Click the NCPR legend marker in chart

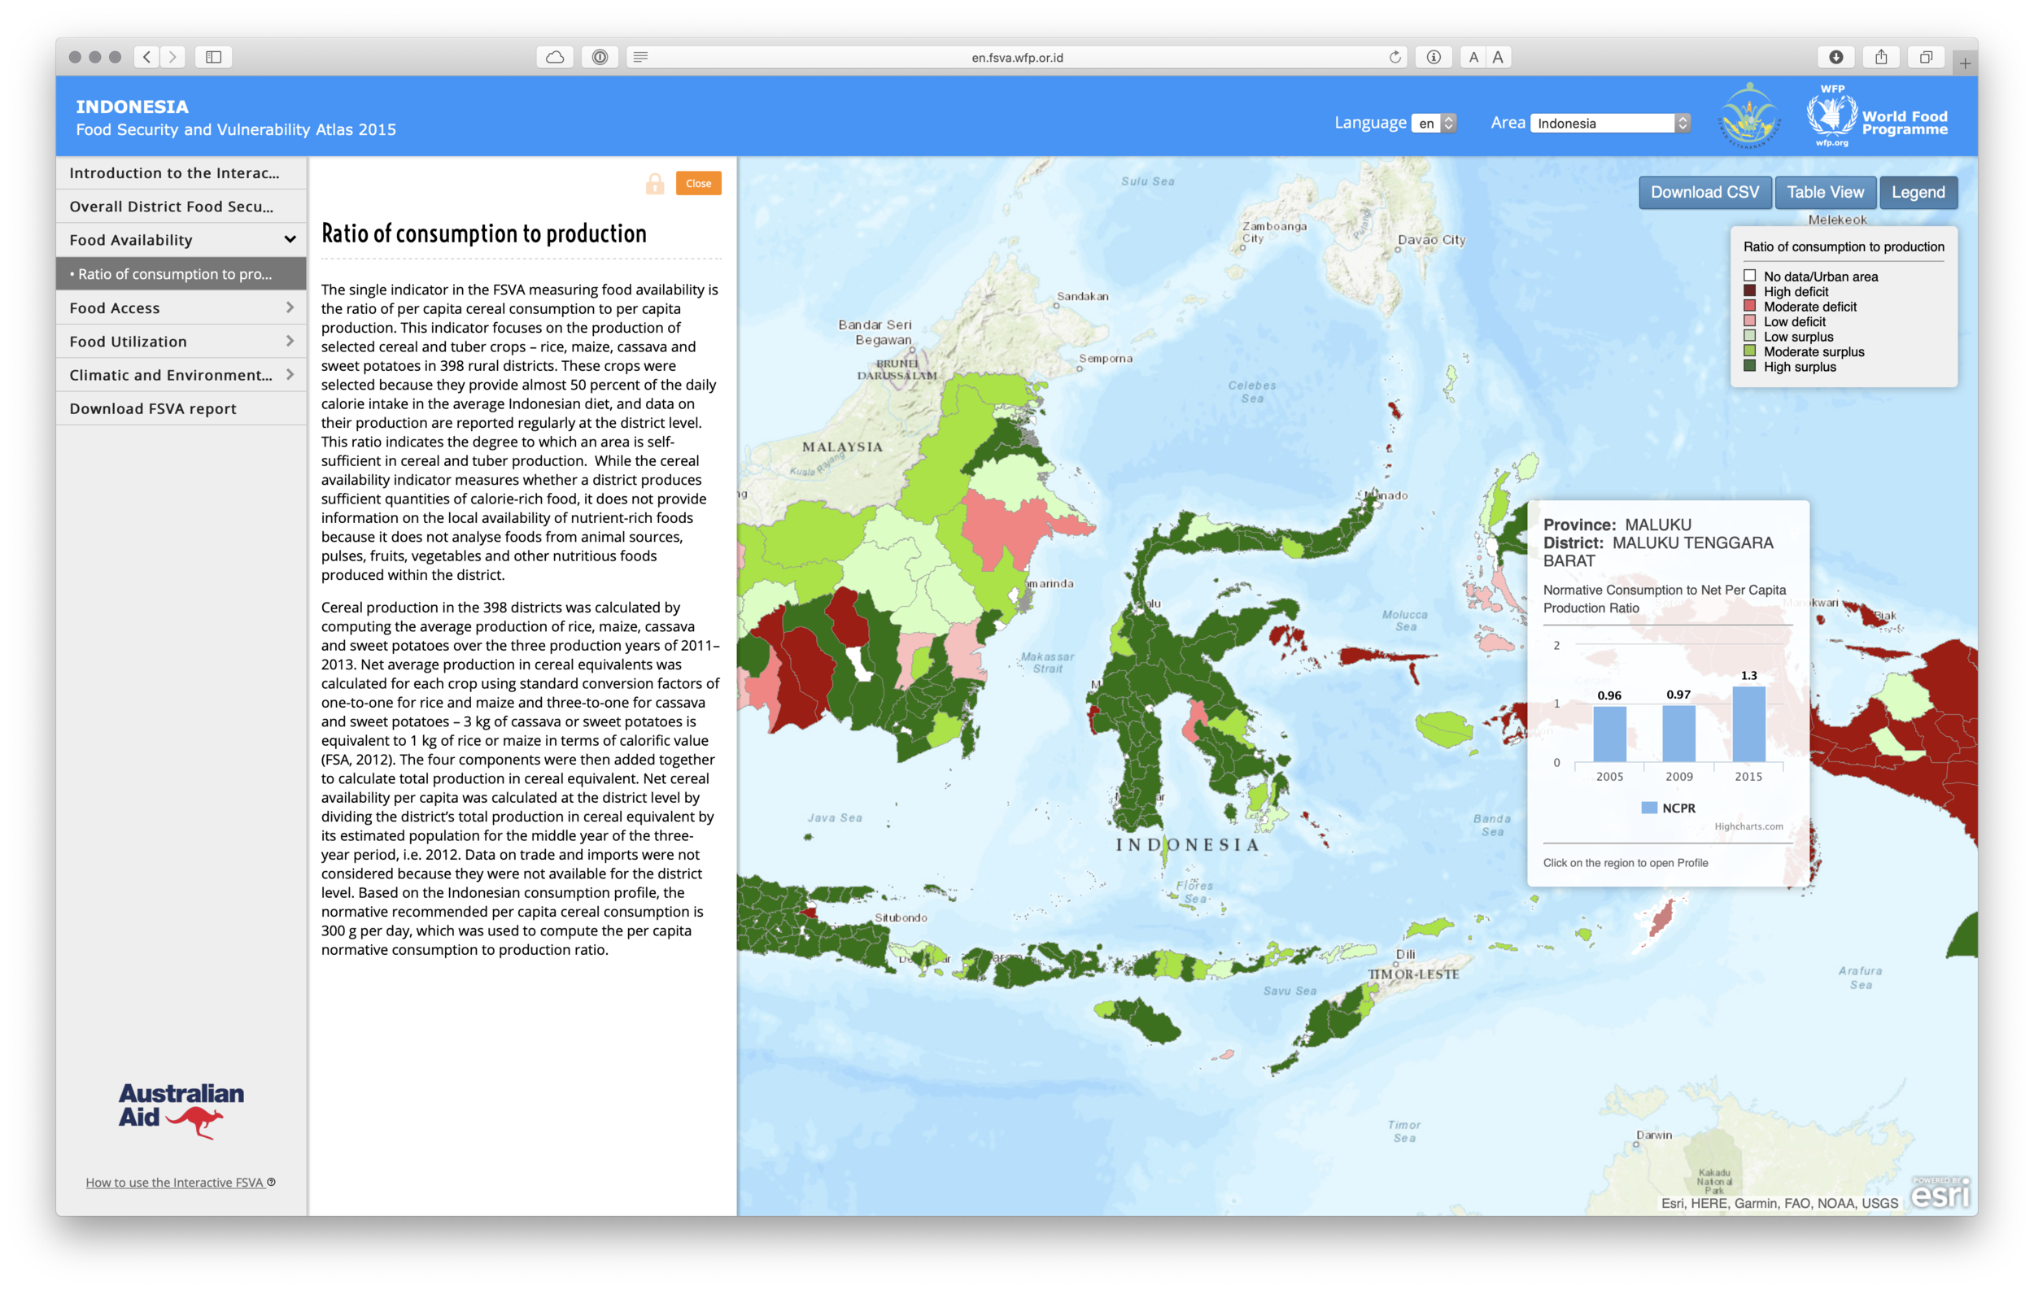1649,808
